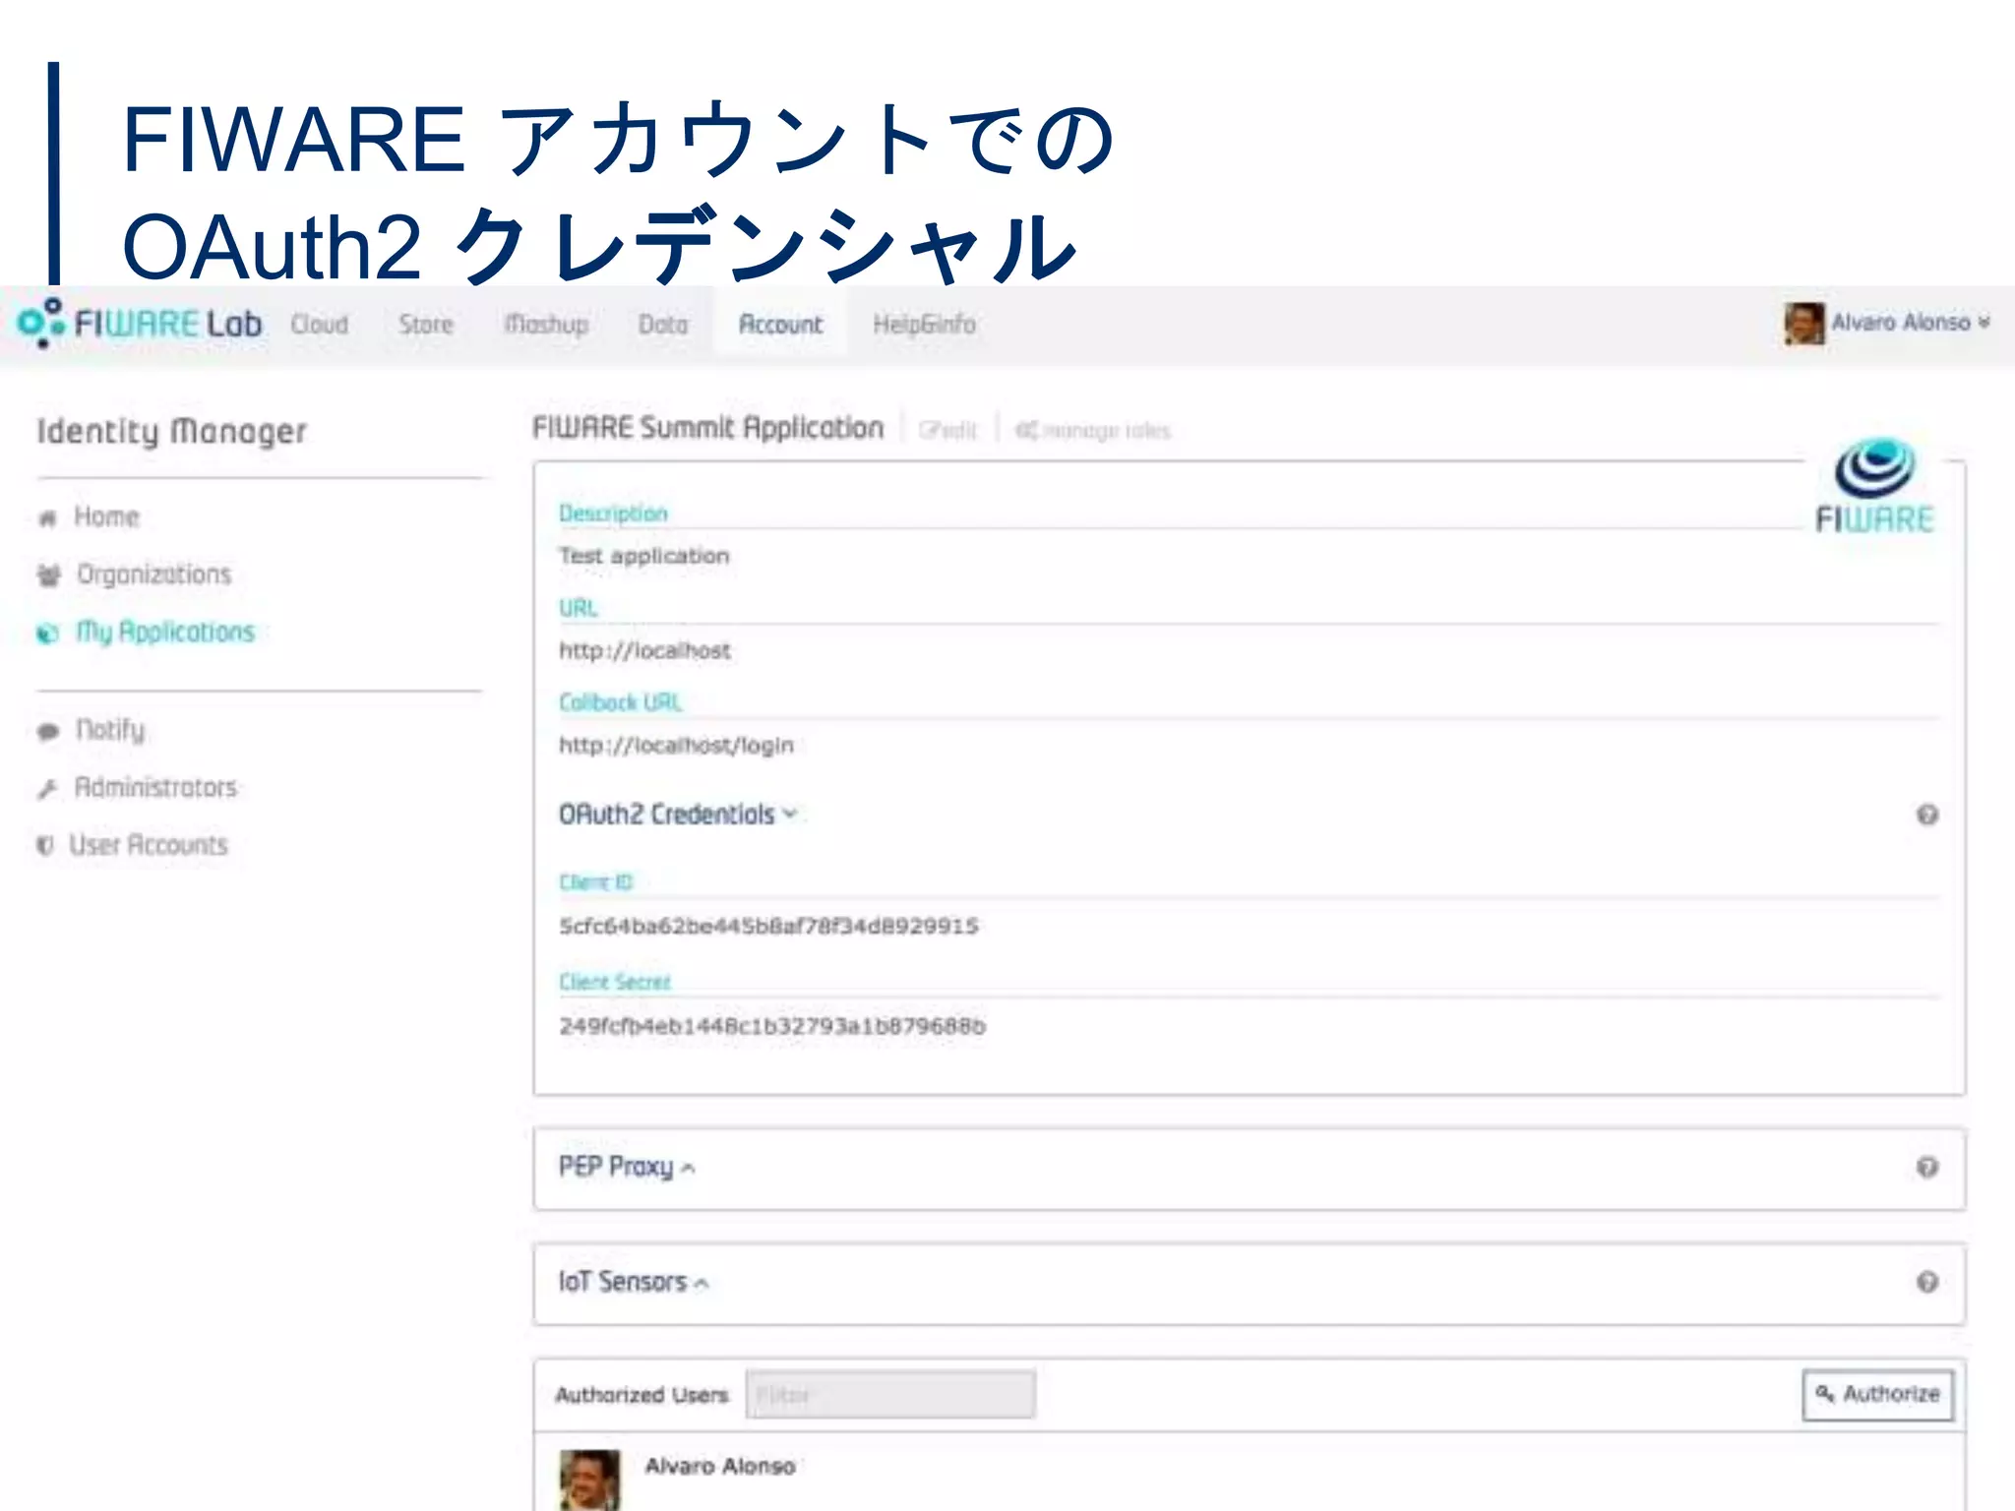
Task: Click the Client ID value text
Action: click(768, 926)
